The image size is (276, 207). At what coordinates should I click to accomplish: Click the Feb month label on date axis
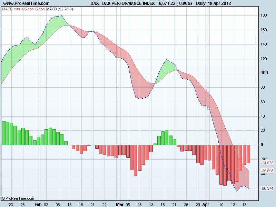click(x=38, y=204)
